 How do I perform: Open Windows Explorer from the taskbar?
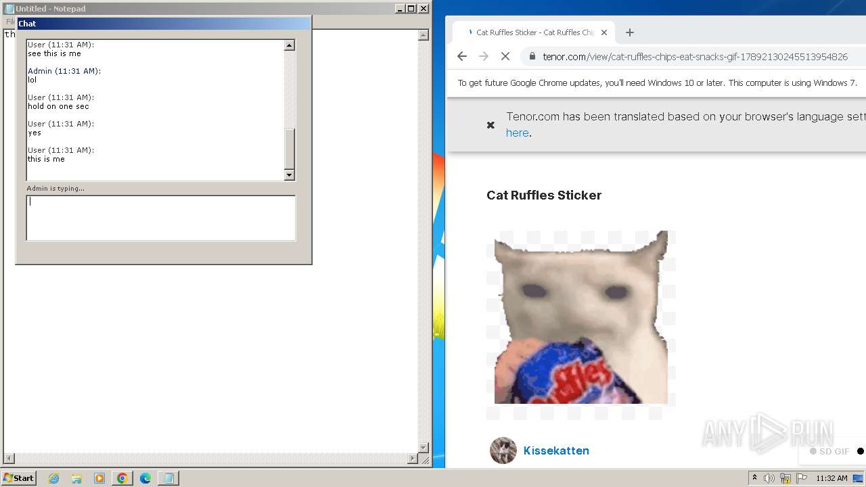click(76, 478)
